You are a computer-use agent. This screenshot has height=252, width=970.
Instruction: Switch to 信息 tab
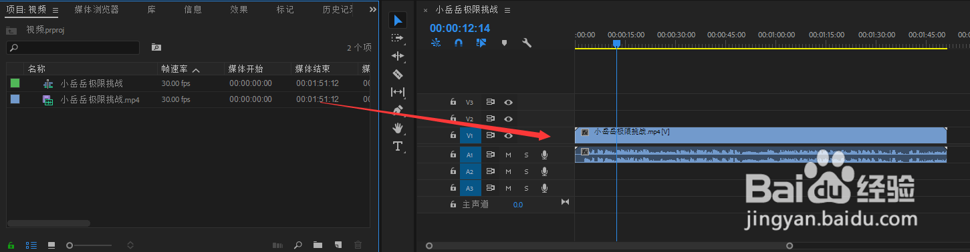(x=193, y=9)
